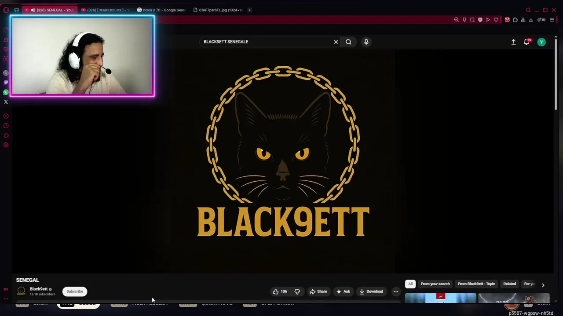Viewport: 563px width, 316px height.
Task: Open the AI assistant button in toolbar
Action: (541, 20)
